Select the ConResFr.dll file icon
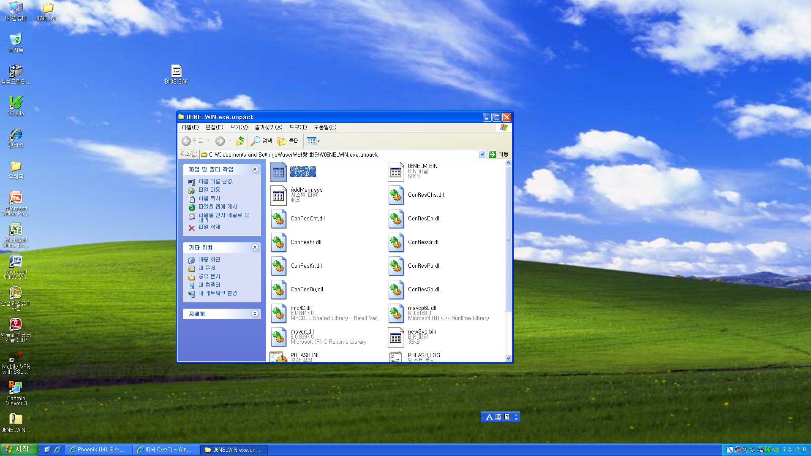The width and height of the screenshot is (811, 456). (278, 242)
